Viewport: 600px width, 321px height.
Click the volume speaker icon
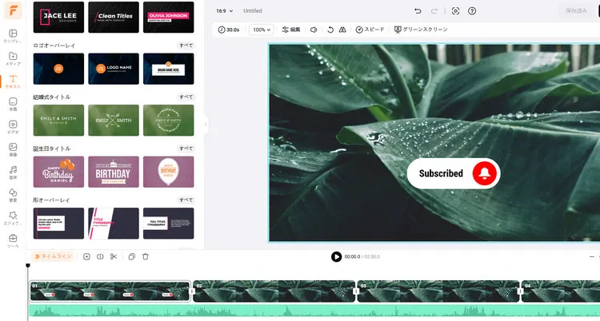(x=314, y=30)
